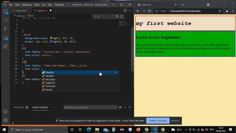Open the Explorer view in activity bar
The image size is (236, 133).
click(x=6, y=12)
